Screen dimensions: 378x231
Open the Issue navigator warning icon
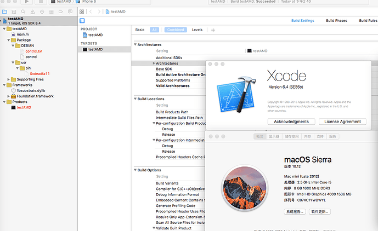(32, 11)
